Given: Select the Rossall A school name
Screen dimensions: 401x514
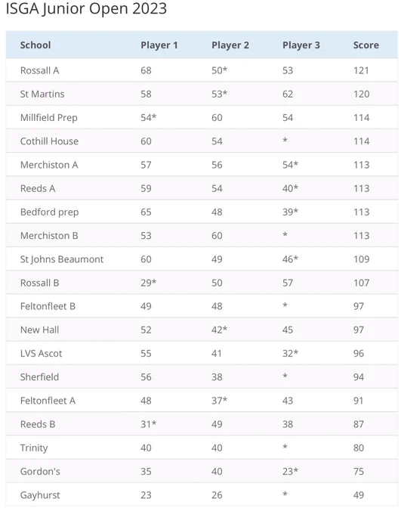Looking at the screenshot, I should point(39,70).
